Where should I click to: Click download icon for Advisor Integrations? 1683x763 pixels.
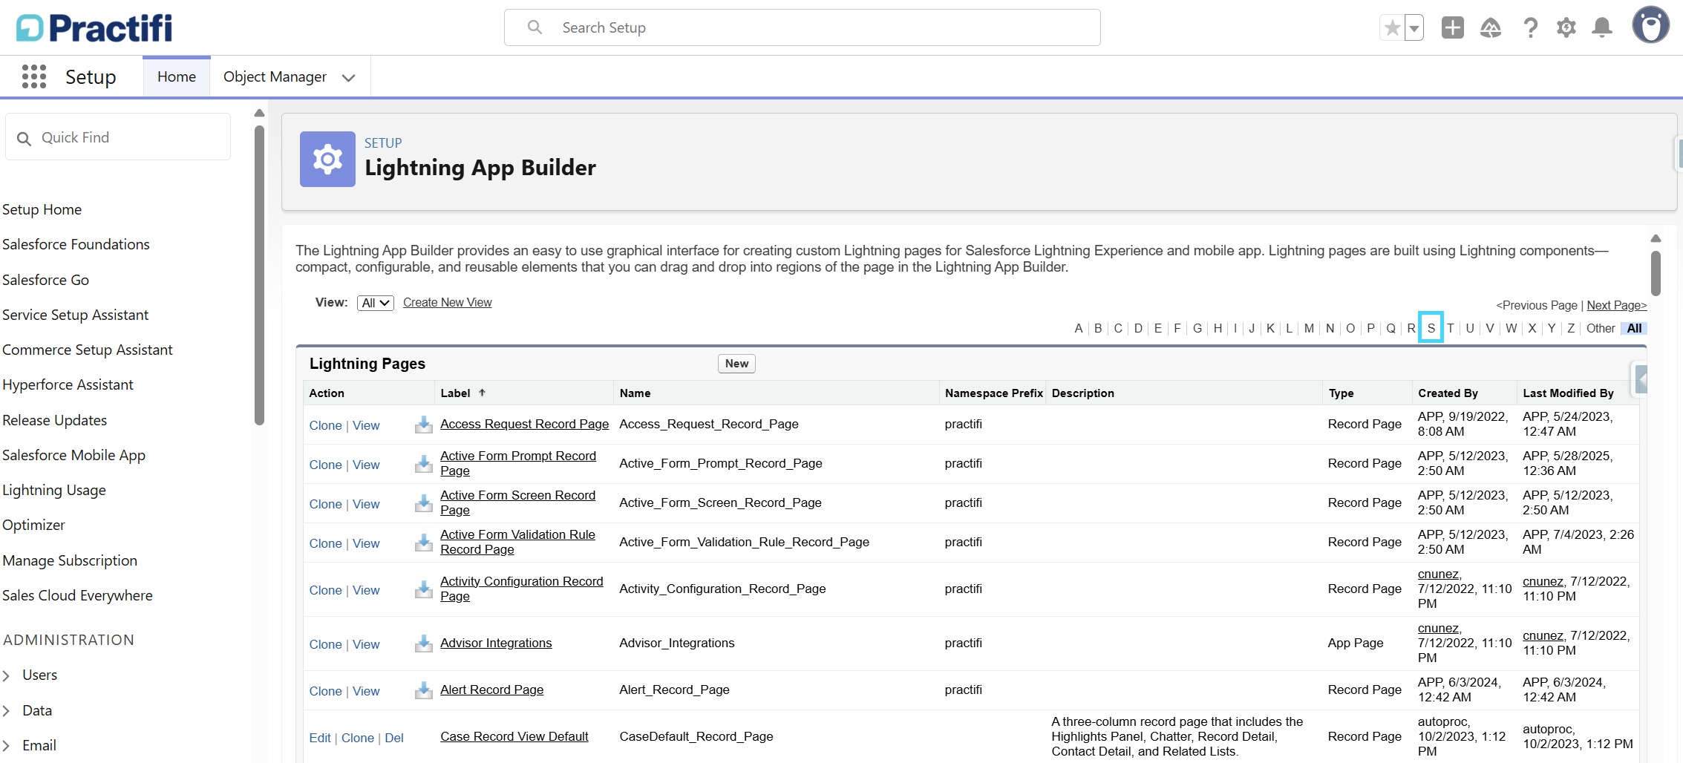423,644
